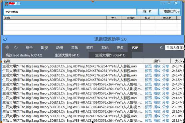Click the 大小 header in resource assistant list
The image size is (185, 123).
(x=178, y=61)
